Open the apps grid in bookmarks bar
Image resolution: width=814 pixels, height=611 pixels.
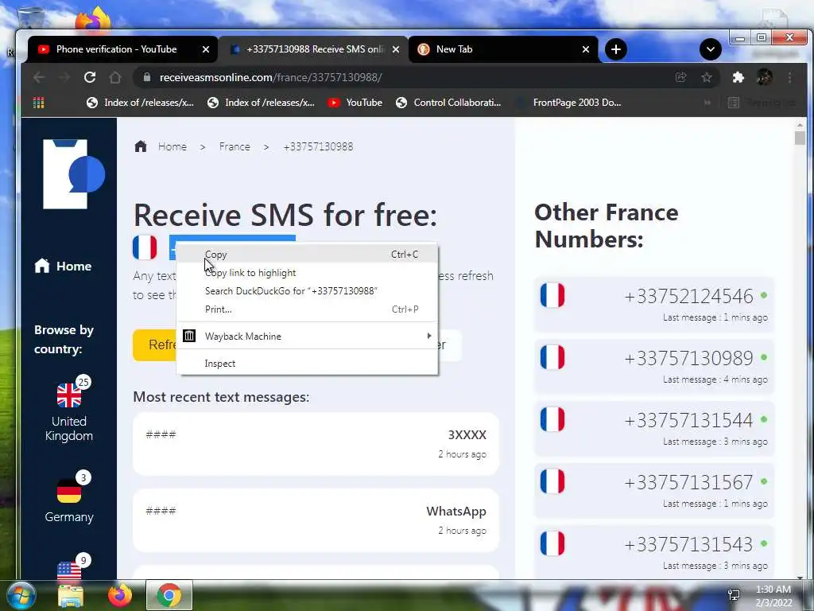point(38,103)
